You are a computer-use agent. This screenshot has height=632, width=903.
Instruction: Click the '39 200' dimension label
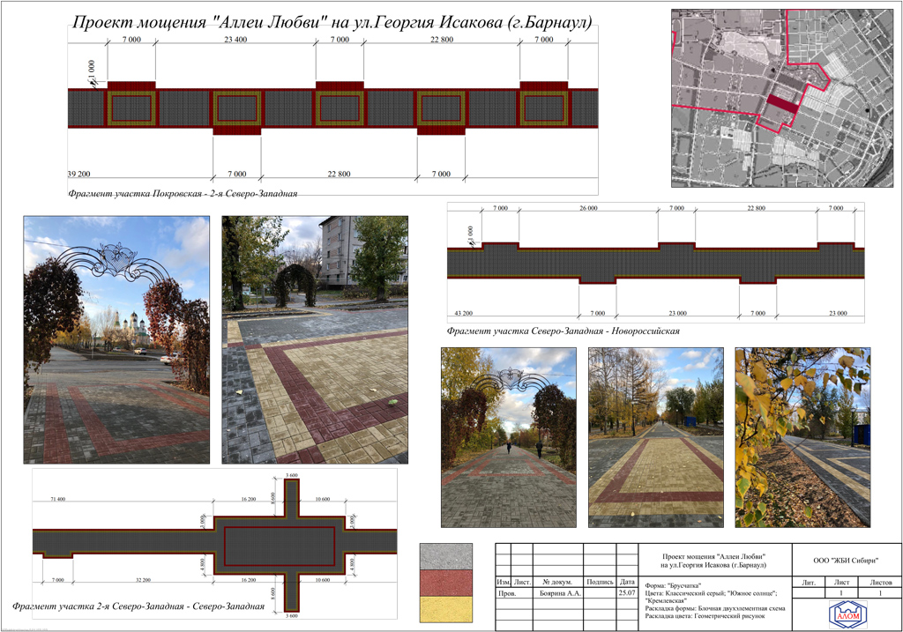[78, 174]
